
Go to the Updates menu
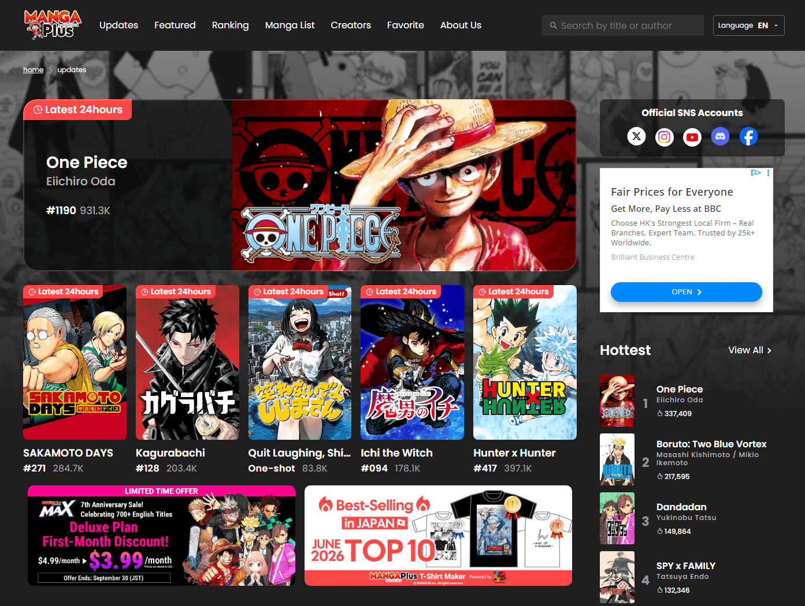tap(118, 25)
